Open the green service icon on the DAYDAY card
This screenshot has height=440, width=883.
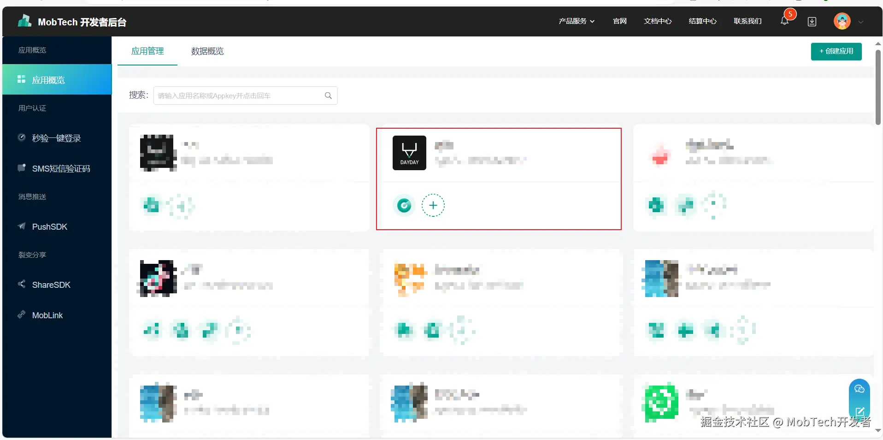(404, 205)
